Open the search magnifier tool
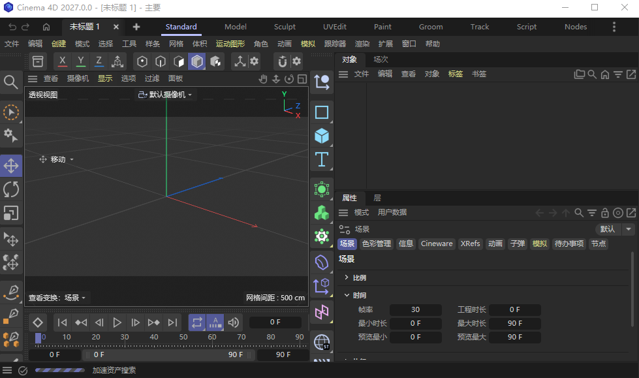Image resolution: width=639 pixels, height=378 pixels. 11,82
